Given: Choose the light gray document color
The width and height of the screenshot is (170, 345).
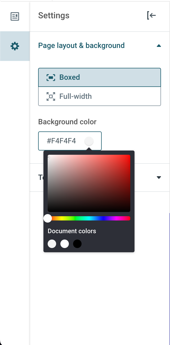Looking at the screenshot, I should pyautogui.click(x=52, y=244).
